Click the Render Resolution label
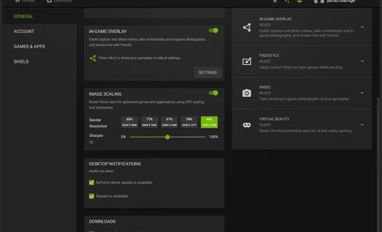Viewport: 382px width, 232px height. click(x=98, y=123)
